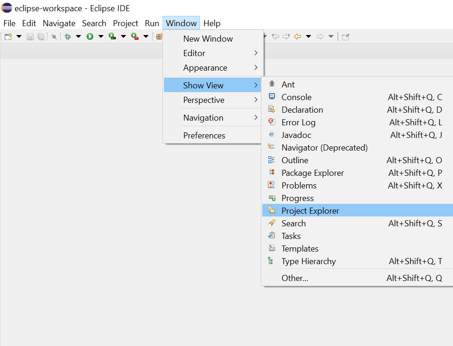Select the highlighted Show View entry
Screen dimensions: 453x346
click(x=213, y=85)
